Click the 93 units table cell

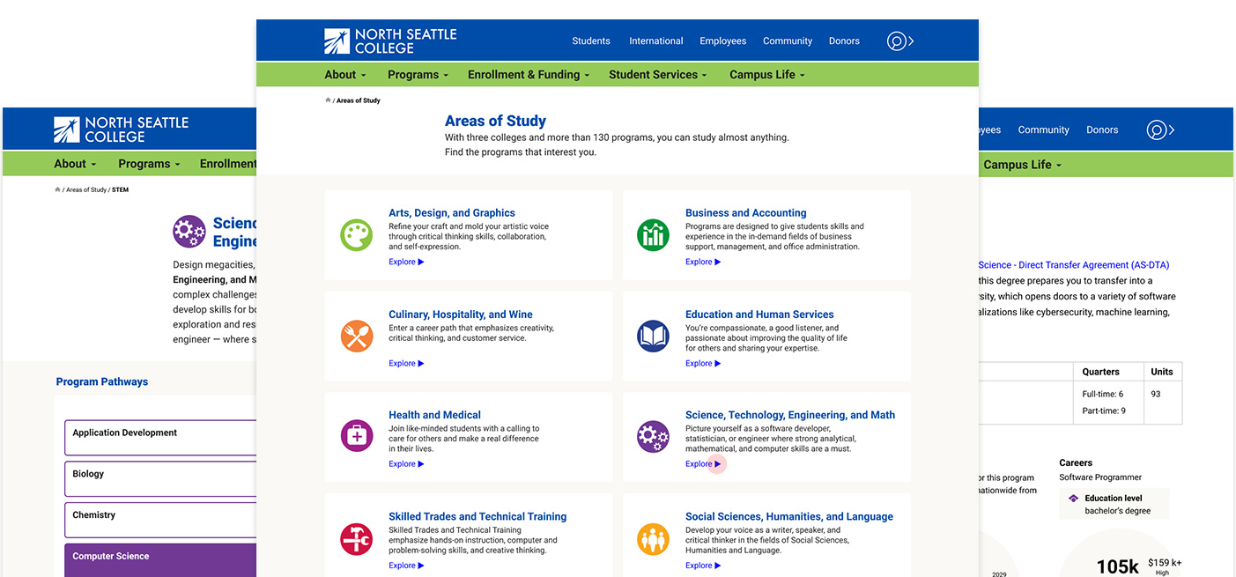[x=1156, y=395]
